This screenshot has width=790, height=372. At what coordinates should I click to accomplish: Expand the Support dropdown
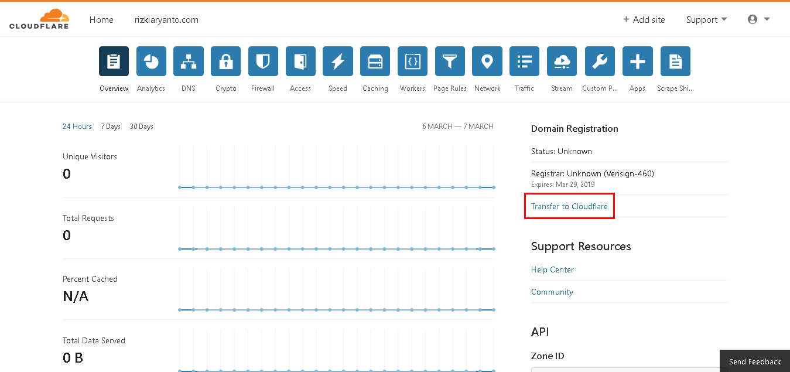coord(706,19)
